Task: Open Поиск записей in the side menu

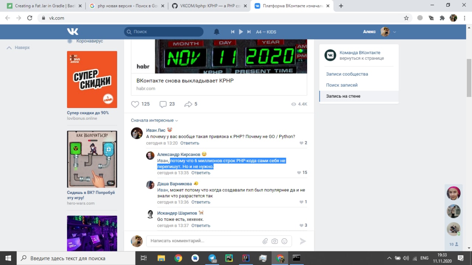Action: pos(342,85)
